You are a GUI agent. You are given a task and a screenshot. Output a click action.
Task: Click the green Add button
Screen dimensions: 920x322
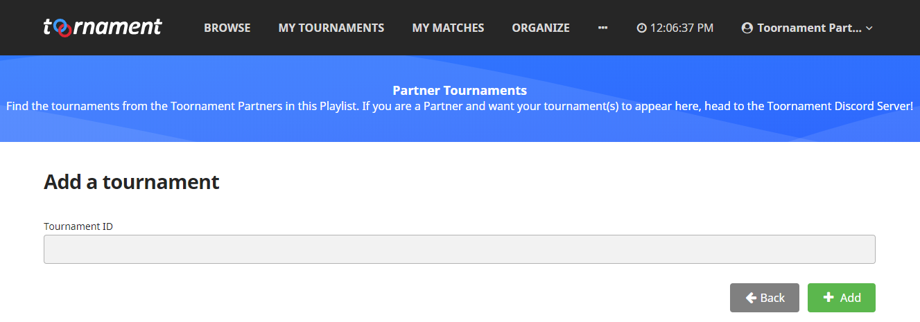coord(842,298)
